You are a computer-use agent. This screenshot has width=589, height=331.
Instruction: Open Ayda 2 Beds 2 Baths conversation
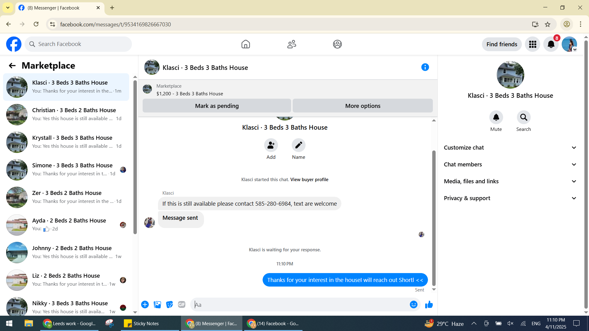pyautogui.click(x=66, y=225)
